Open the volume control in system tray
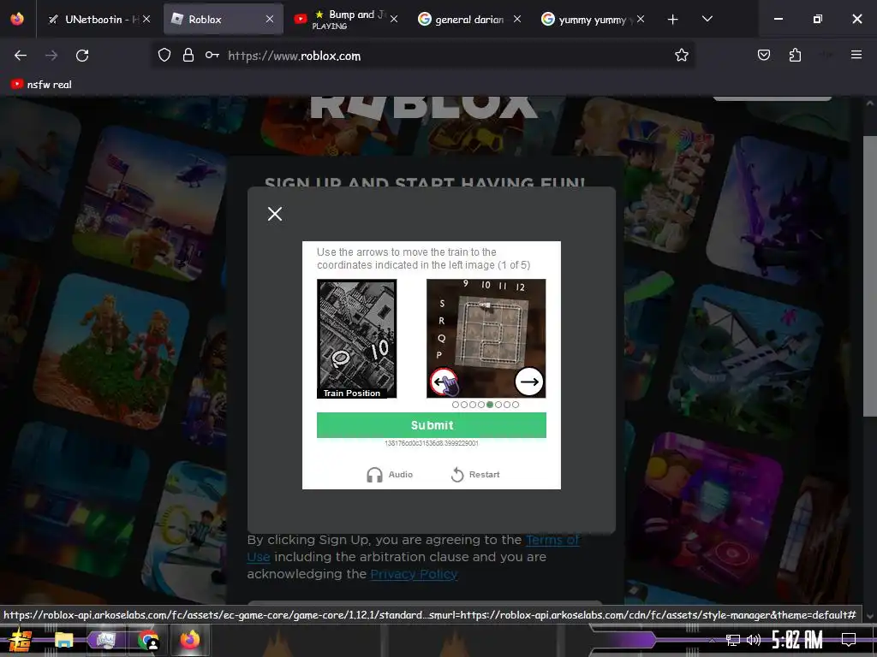The height and width of the screenshot is (657, 877). pos(754,640)
